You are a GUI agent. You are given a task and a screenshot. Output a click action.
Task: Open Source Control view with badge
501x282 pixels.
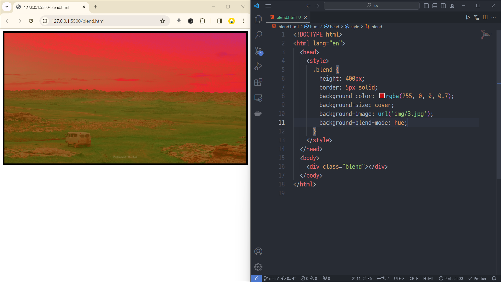click(x=258, y=51)
